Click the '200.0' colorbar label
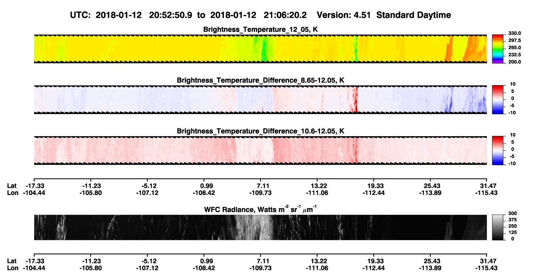Image resolution: width=541 pixels, height=277 pixels. 515,62
